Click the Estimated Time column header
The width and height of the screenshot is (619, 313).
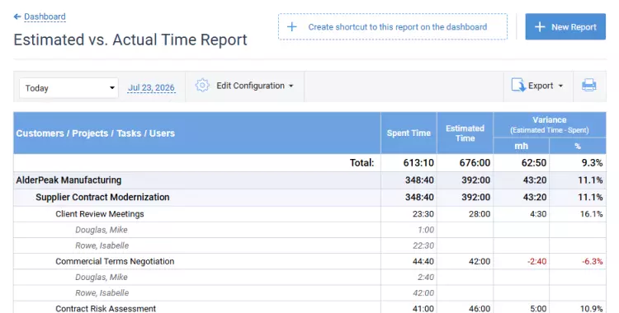[x=465, y=133]
